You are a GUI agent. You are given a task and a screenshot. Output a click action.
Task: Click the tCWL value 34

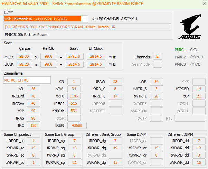pyautogui.click(x=74, y=89)
